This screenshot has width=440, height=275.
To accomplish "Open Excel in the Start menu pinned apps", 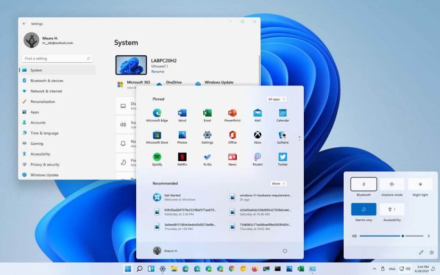I will pyautogui.click(x=207, y=115).
